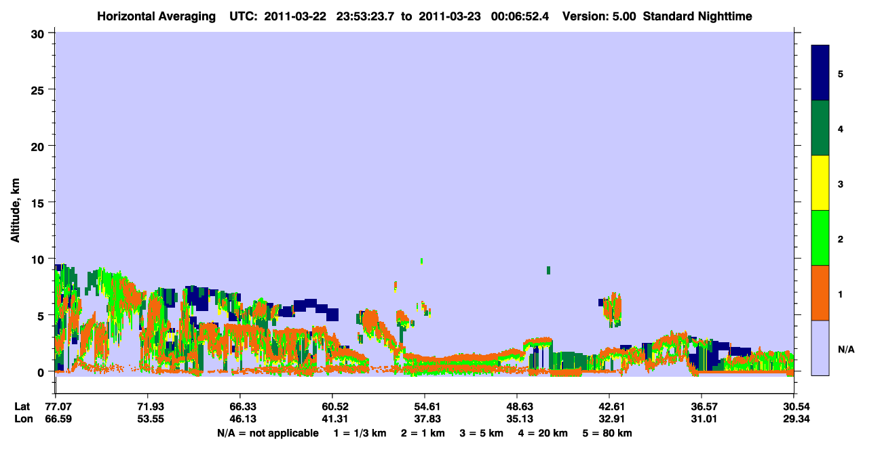Viewport: 882px width, 452px height.
Task: Click the bright green colorbar segment labeled 2
Action: coord(820,238)
